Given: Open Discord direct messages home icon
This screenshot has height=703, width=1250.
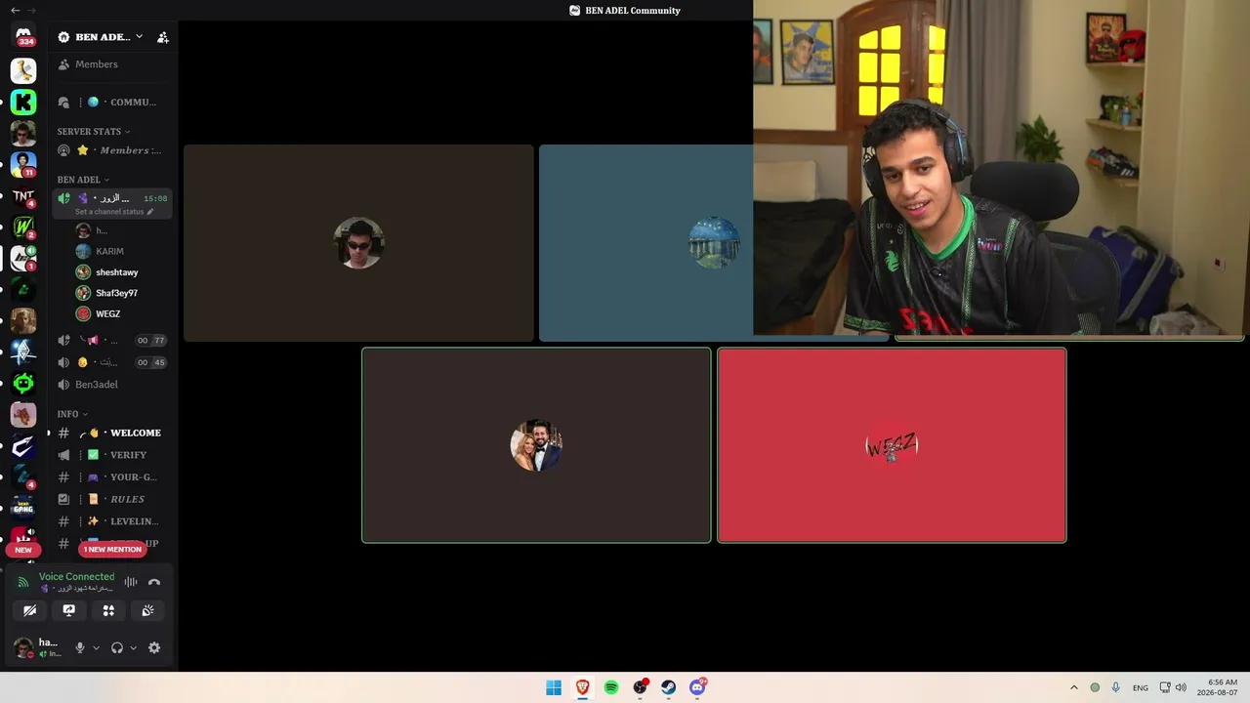Looking at the screenshot, I should 23,37.
